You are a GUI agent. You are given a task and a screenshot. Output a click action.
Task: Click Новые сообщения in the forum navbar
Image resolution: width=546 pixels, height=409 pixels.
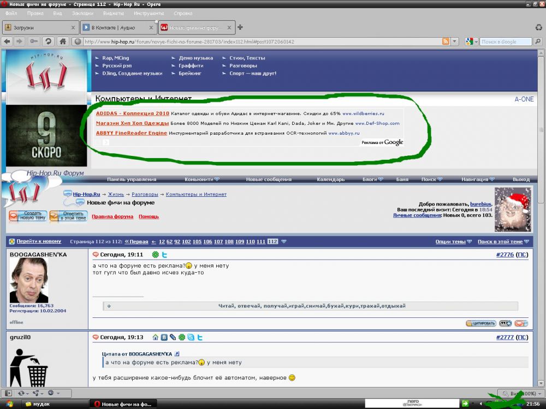269,179
